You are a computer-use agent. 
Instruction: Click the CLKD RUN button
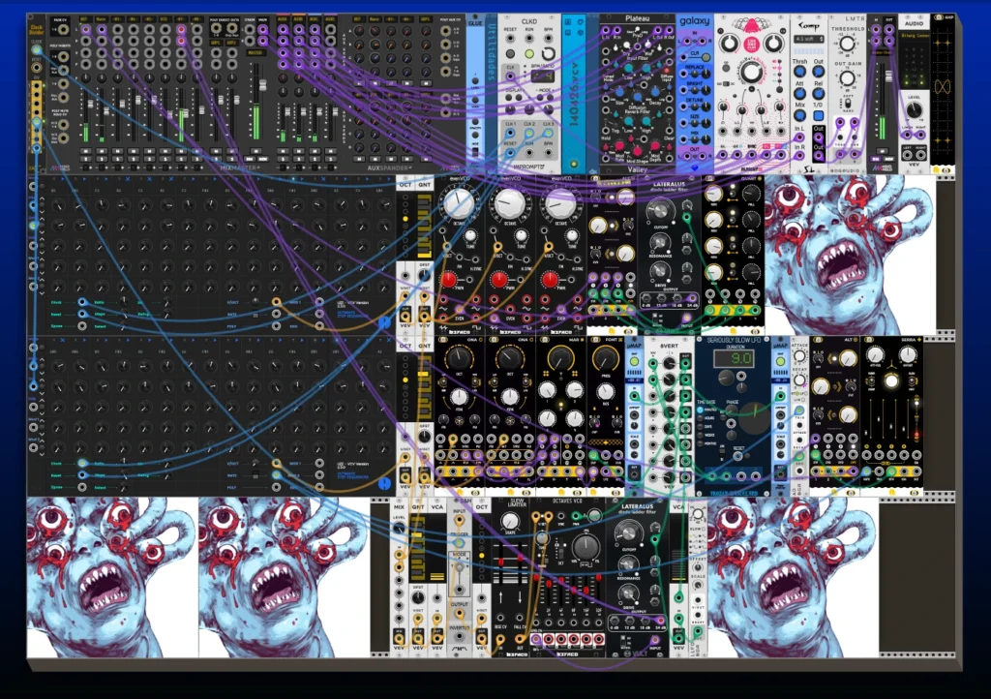[x=529, y=53]
